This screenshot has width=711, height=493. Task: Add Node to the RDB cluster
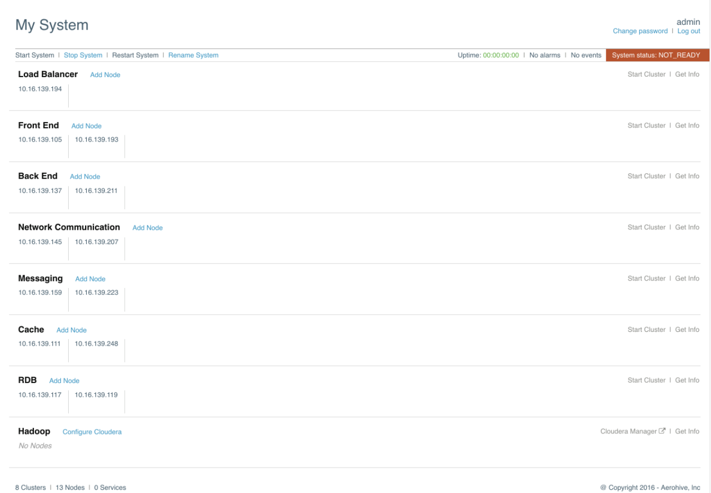(64, 381)
